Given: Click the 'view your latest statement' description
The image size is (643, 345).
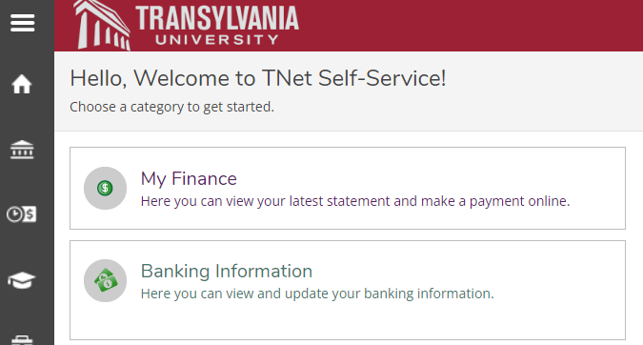Looking at the screenshot, I should pyautogui.click(x=355, y=201).
